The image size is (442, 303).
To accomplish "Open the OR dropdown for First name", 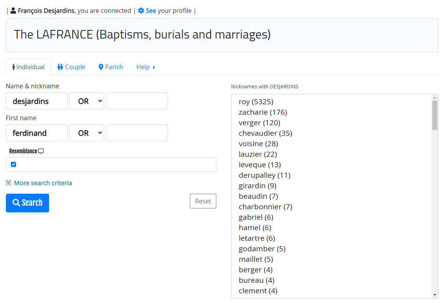I will click(x=87, y=133).
